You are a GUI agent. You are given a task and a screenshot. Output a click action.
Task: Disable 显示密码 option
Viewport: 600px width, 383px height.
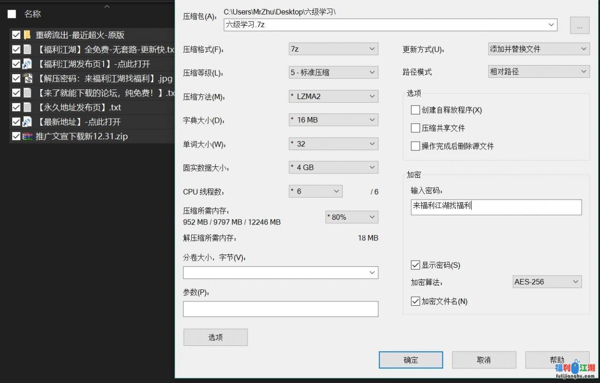415,265
